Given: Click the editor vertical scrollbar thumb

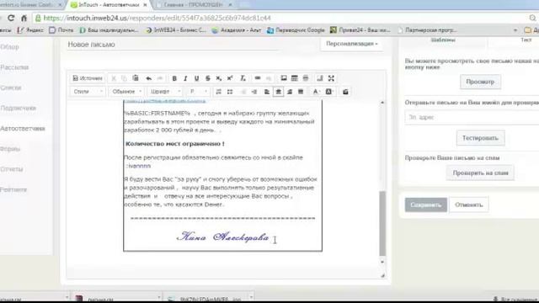Looking at the screenshot, I should click(382, 223).
